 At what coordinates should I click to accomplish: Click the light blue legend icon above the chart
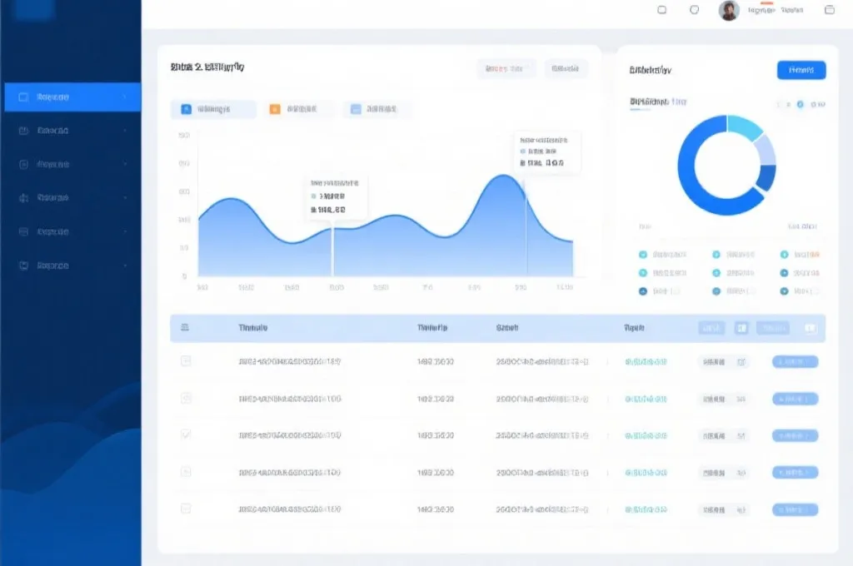click(356, 109)
